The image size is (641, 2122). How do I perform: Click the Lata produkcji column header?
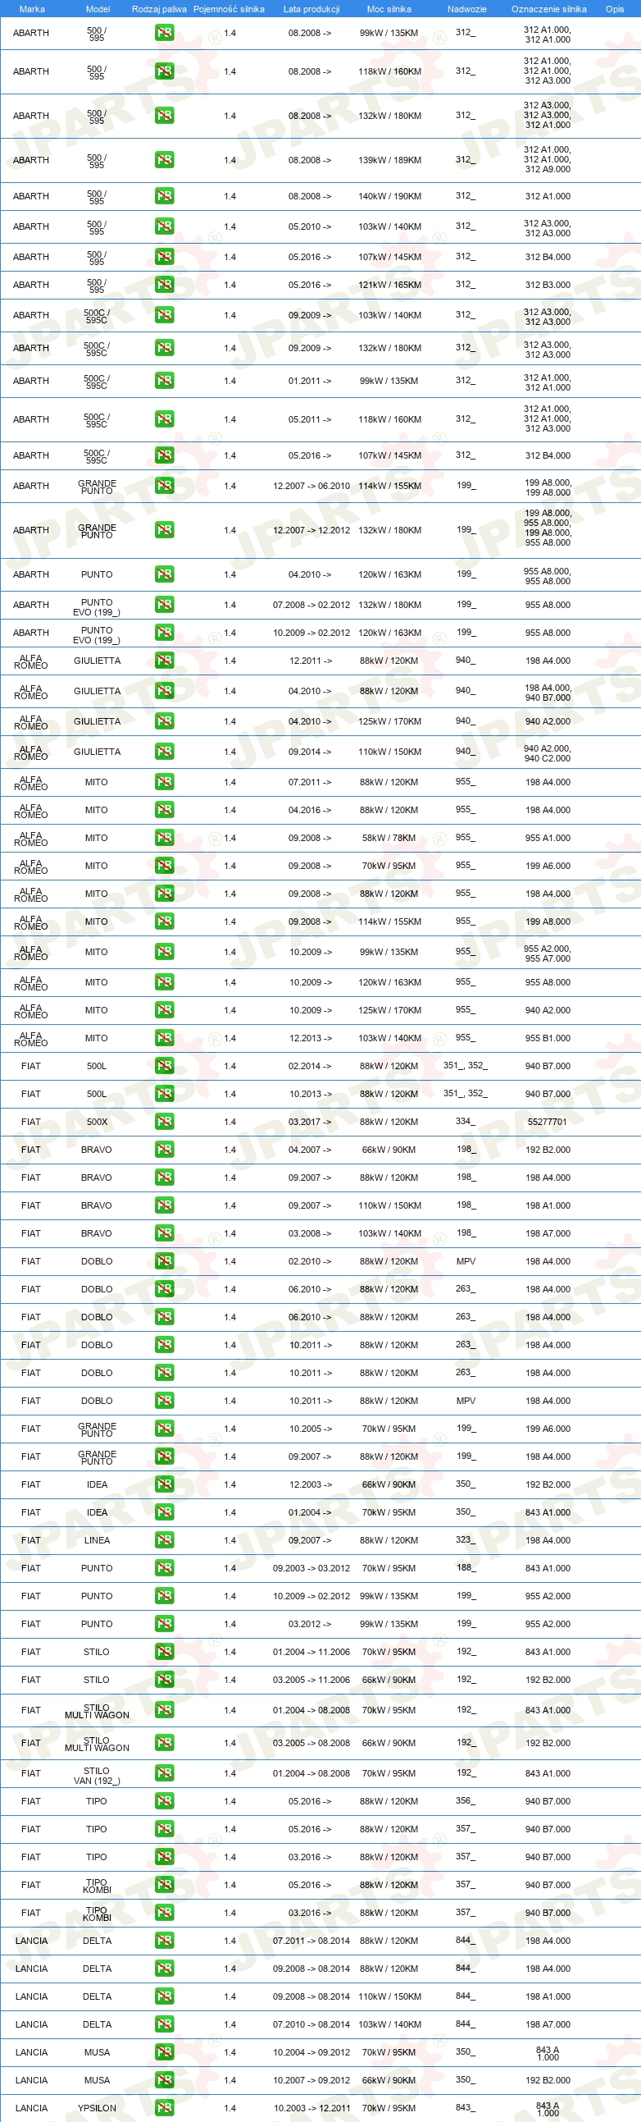click(311, 9)
